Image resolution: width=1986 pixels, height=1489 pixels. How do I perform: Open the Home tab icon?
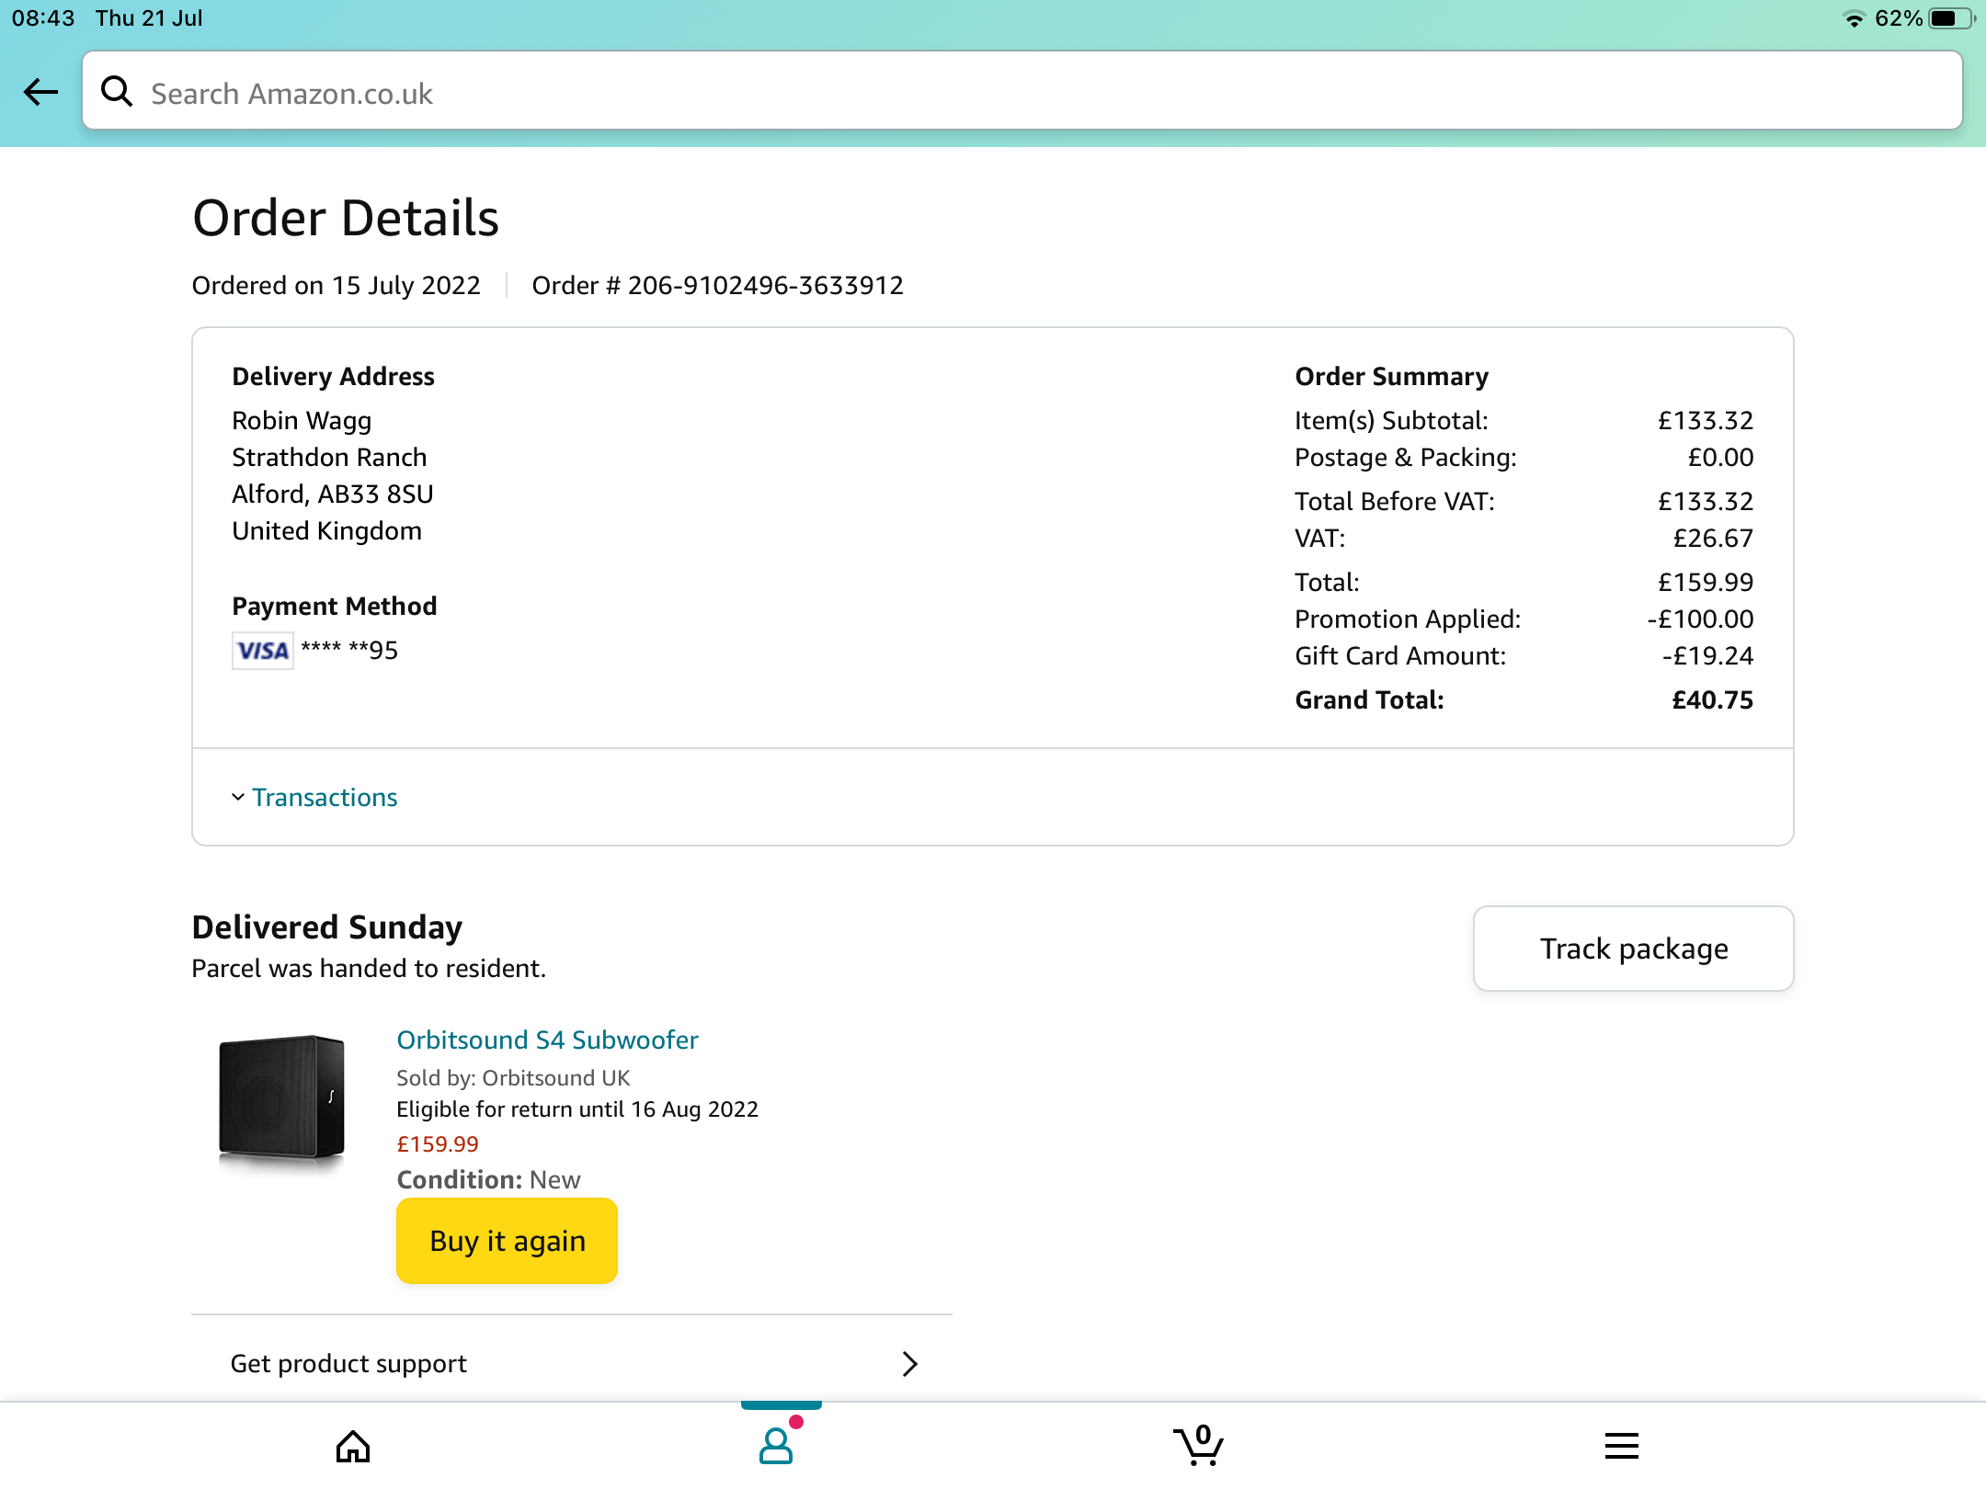(353, 1446)
